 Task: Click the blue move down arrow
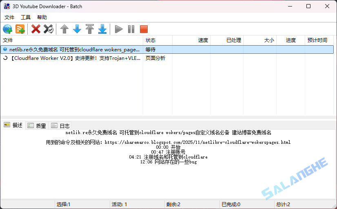pos(77,29)
